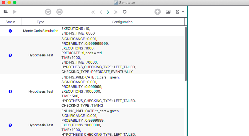Click the reload circular arrow icon
The height and width of the screenshot is (136, 249).
tap(124, 12)
